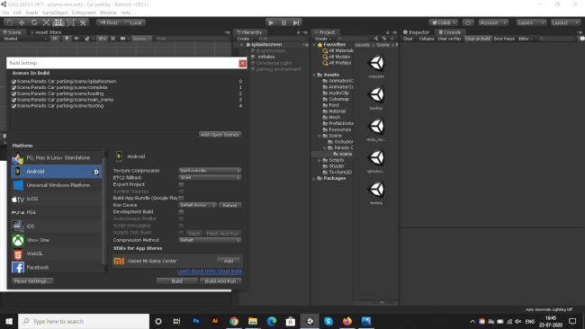Expand the Packages folder
The width and height of the screenshot is (585, 329).
pos(314,179)
